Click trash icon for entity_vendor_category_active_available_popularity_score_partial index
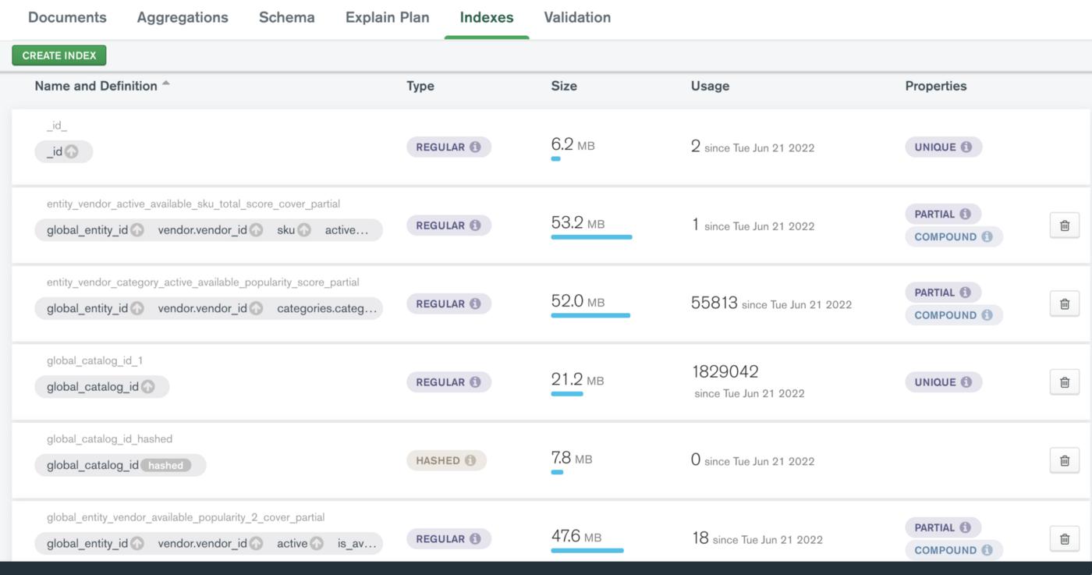 (1064, 303)
